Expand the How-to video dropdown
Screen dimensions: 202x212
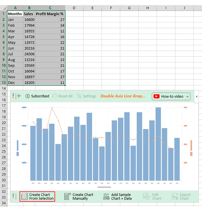[x=187, y=97]
